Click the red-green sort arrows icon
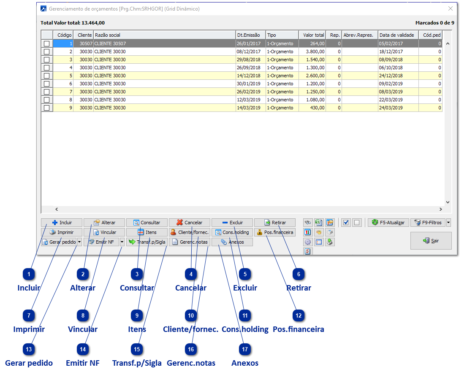467x375 pixels. (308, 232)
